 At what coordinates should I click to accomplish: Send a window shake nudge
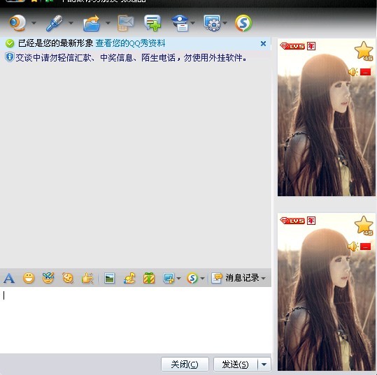[68, 278]
